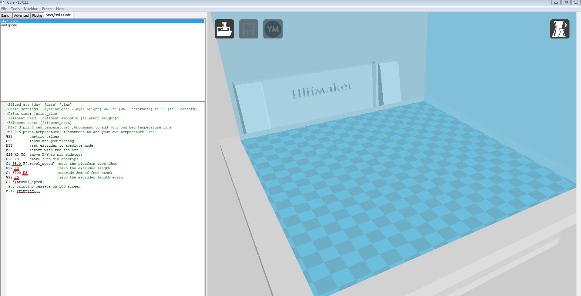Click the 'G1 F200 E3' extrude line
Viewport: 581px width, 296px height.
(x=59, y=173)
